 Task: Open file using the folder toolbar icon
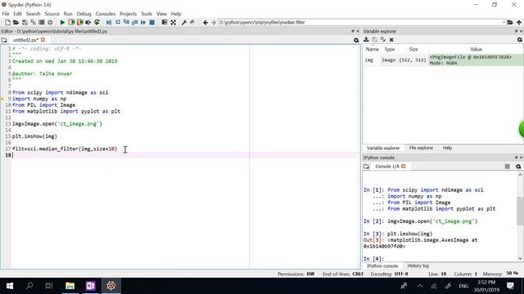coord(16,22)
